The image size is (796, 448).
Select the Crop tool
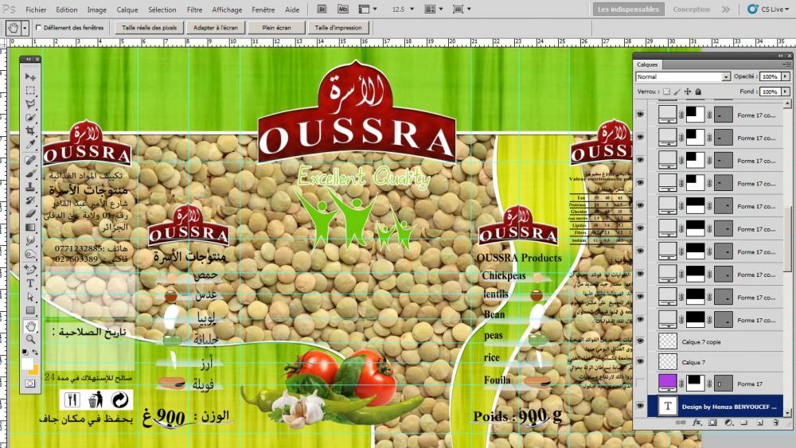(30, 131)
